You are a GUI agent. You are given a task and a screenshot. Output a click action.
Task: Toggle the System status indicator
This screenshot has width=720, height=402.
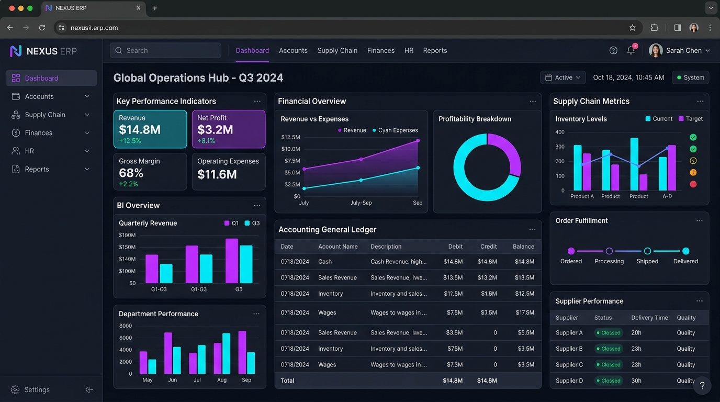point(690,77)
